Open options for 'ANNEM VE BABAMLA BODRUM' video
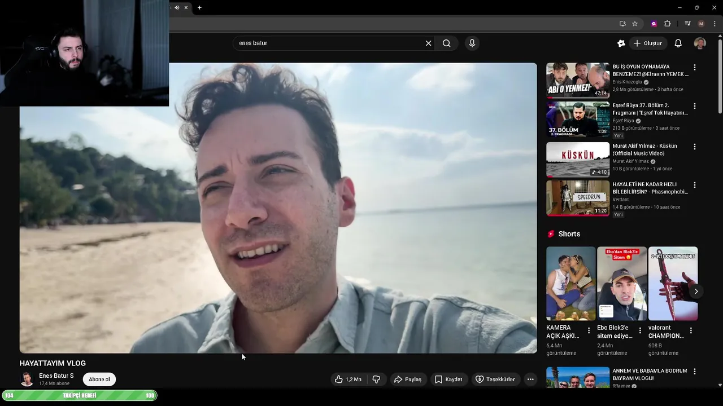This screenshot has height=406, width=723. pyautogui.click(x=695, y=372)
